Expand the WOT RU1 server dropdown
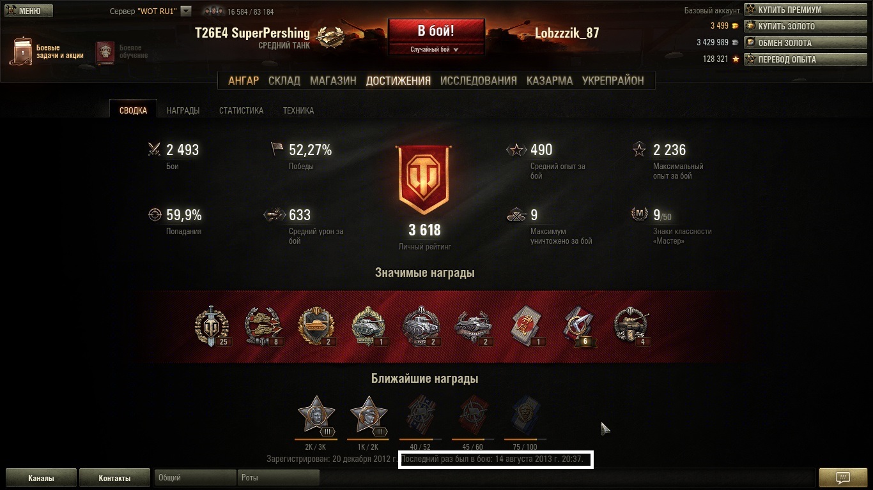This screenshot has height=490, width=873. (186, 11)
